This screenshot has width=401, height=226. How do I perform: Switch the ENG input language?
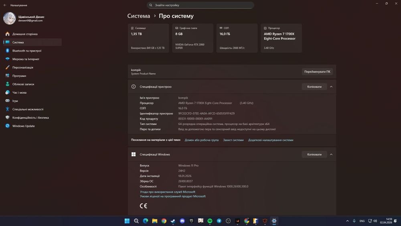pos(362,221)
